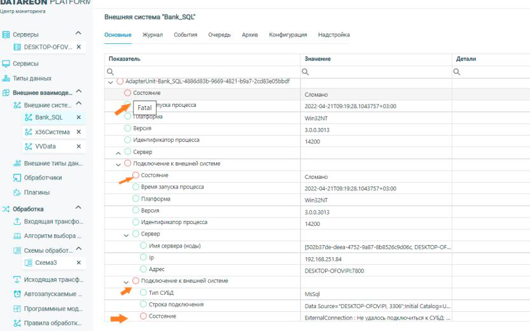Viewport: 530px width, 331px height.
Task: Click the Автозапускаемые clock icon
Action: (18, 295)
